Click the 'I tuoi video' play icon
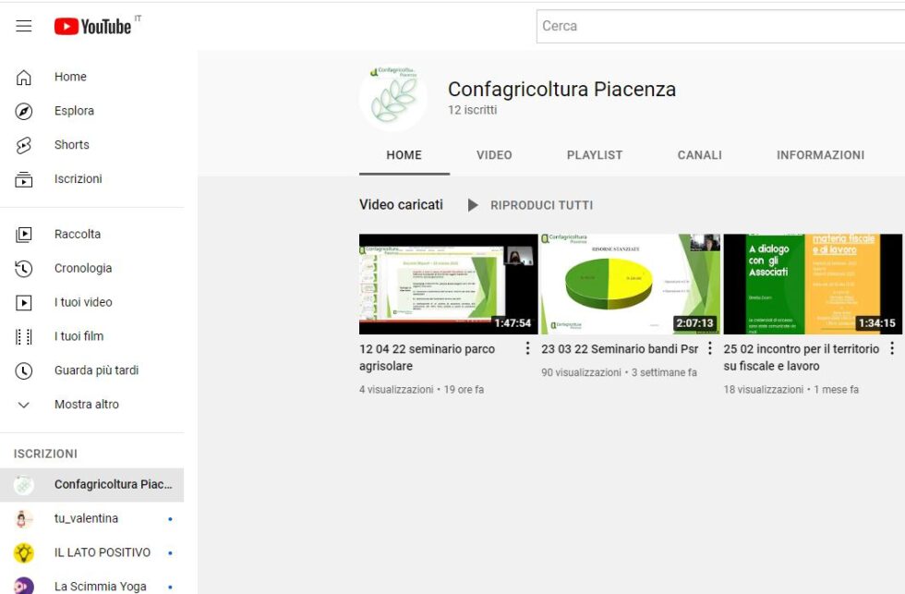This screenshot has height=594, width=905. point(24,302)
